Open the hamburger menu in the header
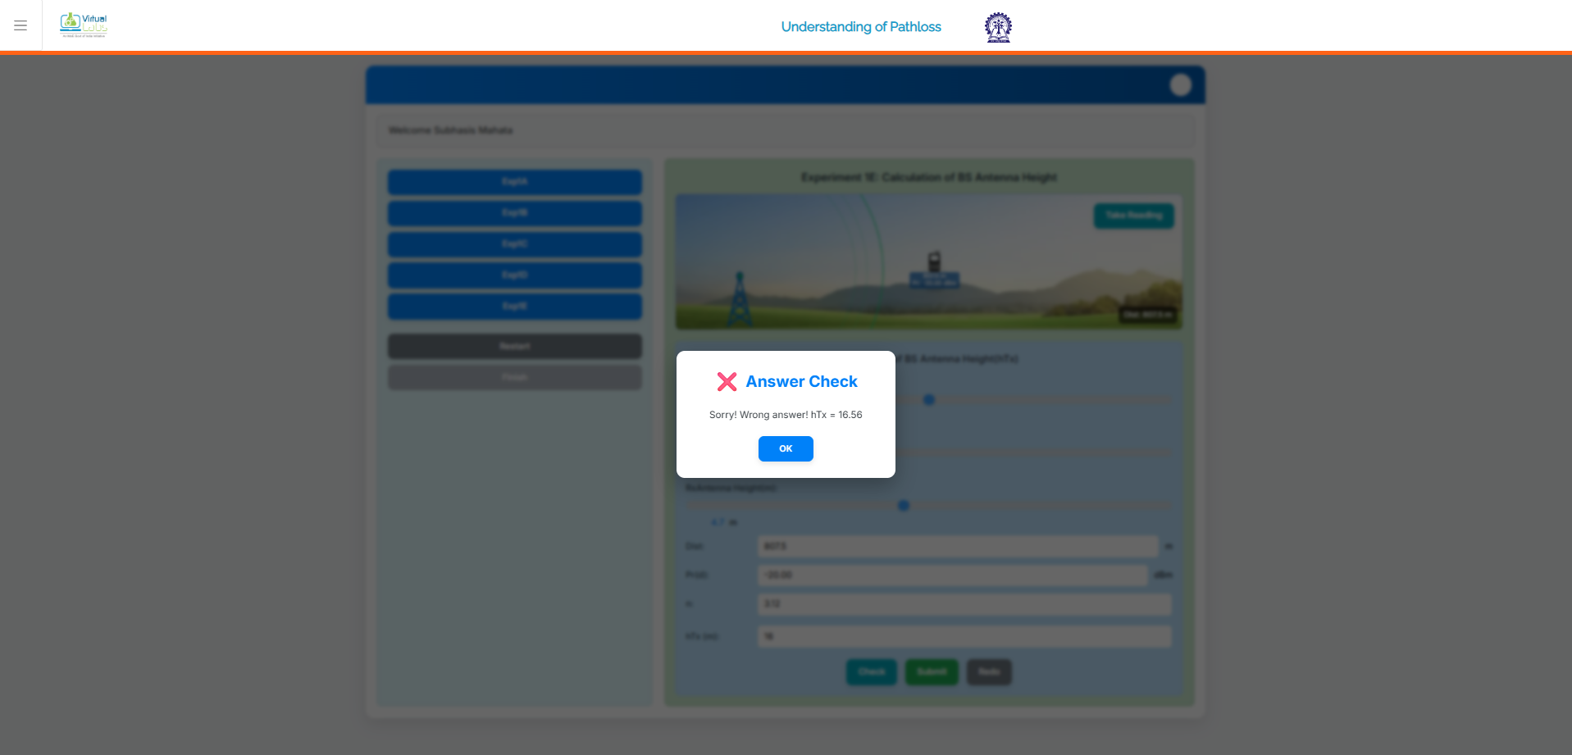The width and height of the screenshot is (1572, 755). click(x=21, y=25)
